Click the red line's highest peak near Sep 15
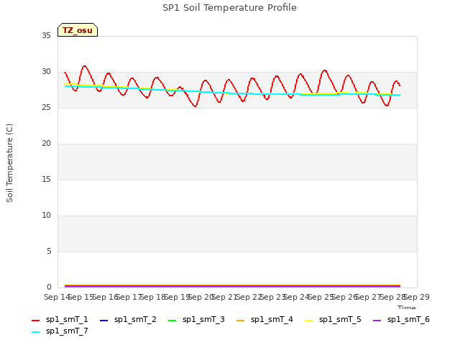Viewport: 460px width, 345px height. (x=85, y=66)
